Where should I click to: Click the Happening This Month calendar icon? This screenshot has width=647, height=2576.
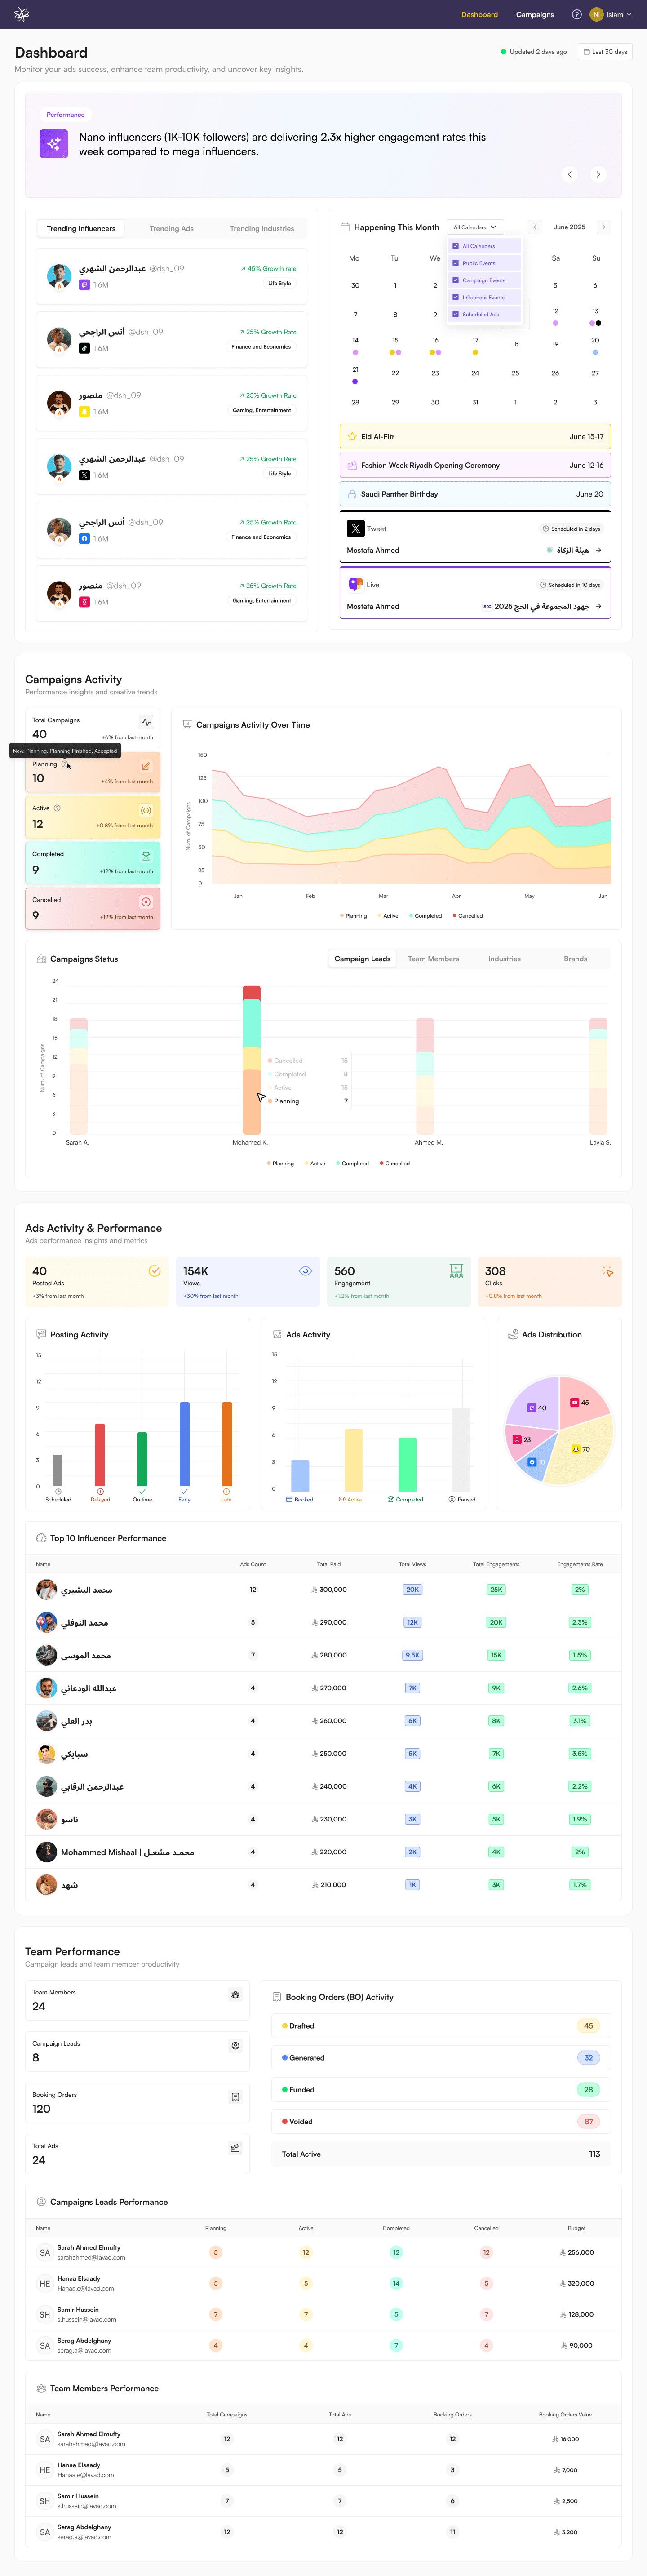coord(345,227)
